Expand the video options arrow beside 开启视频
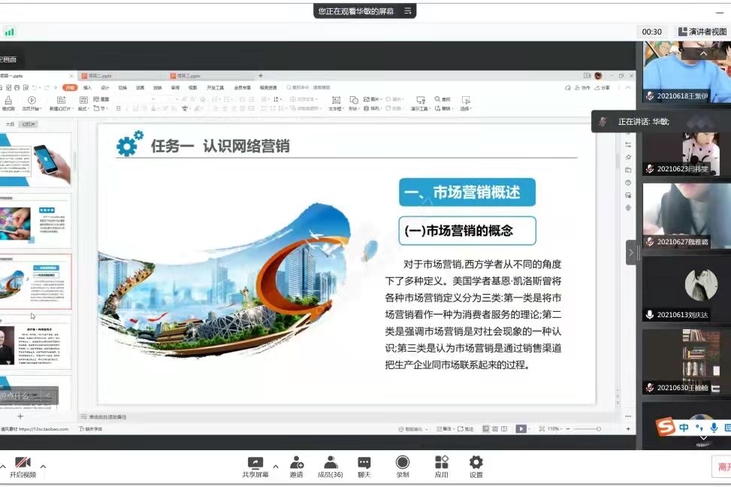 pyautogui.click(x=43, y=466)
